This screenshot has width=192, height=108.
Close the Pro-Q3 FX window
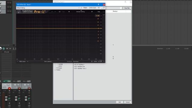pyautogui.click(x=104, y=5)
